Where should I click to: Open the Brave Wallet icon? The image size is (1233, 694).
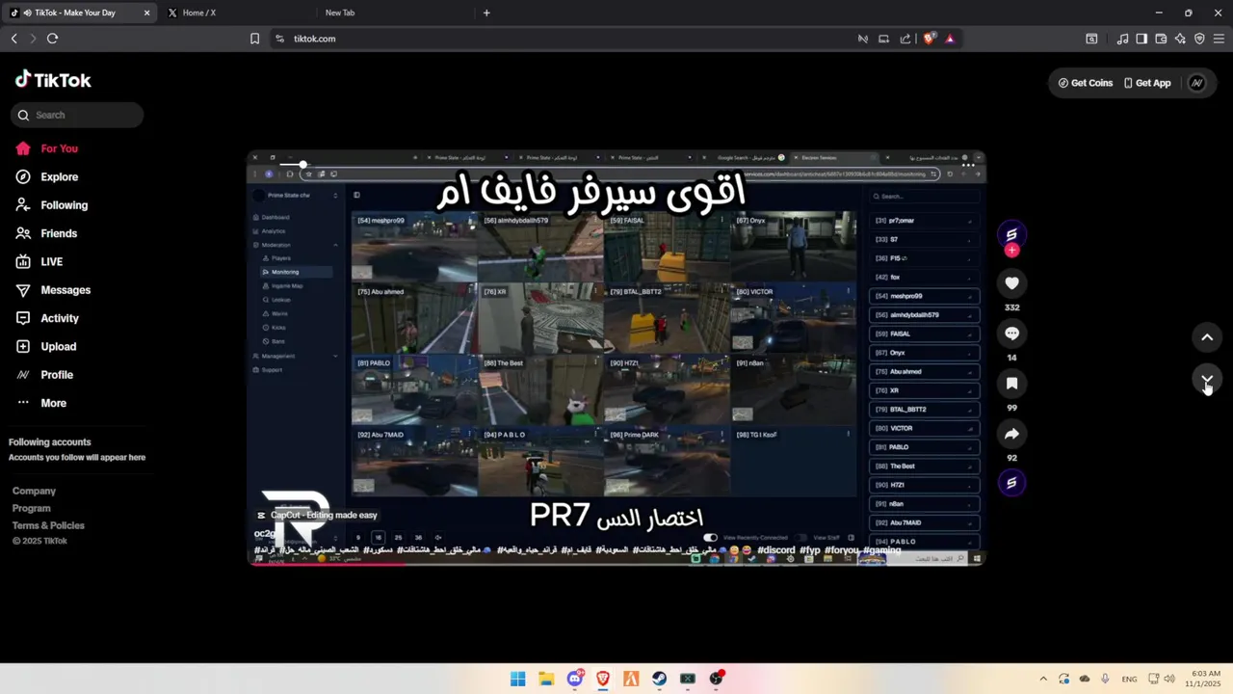[x=1161, y=39]
